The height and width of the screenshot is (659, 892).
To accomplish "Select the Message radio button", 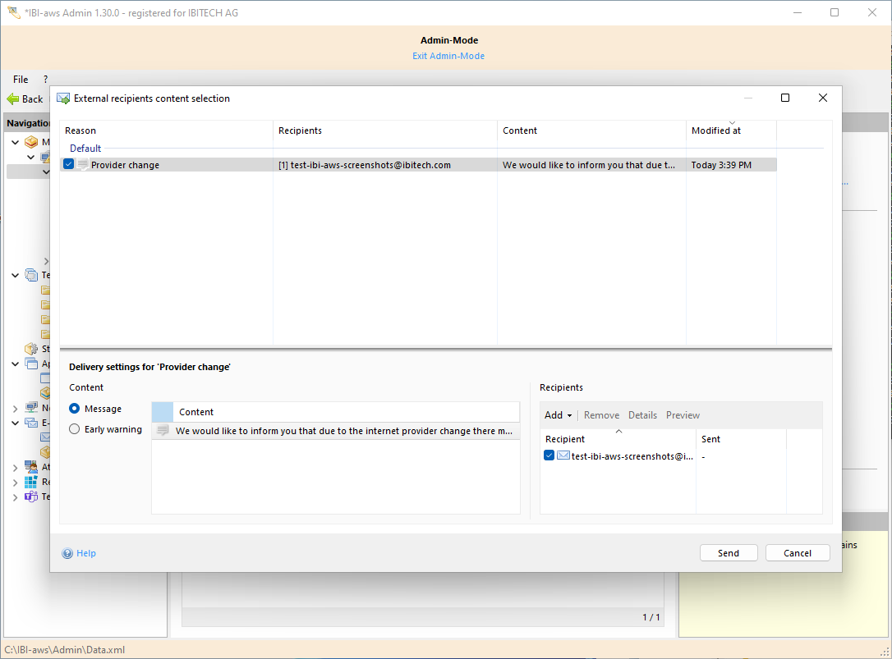I will 75,409.
